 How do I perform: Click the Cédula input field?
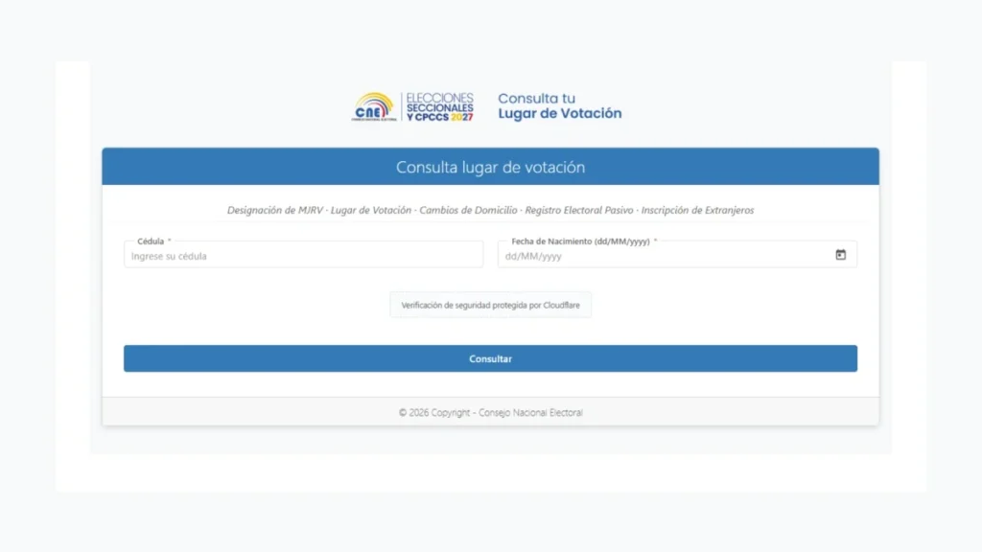tap(304, 255)
